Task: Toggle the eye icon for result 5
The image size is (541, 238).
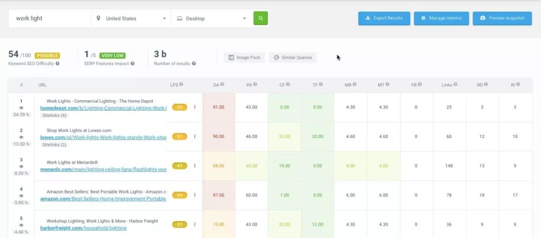Action: click(21, 225)
